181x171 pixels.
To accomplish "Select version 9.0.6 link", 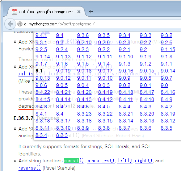I will click(x=41, y=85).
